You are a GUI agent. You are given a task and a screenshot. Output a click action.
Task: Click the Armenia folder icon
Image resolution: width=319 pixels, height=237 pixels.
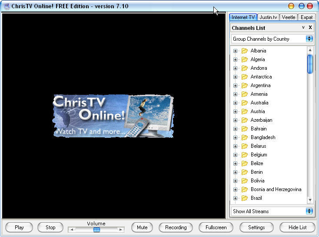(x=245, y=94)
